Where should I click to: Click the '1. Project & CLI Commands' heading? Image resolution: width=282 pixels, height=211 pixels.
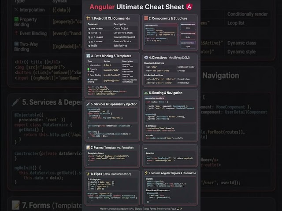click(x=111, y=18)
